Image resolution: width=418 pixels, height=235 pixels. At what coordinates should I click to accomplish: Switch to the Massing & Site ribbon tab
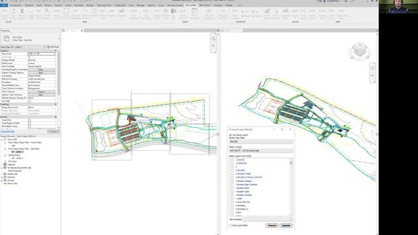point(104,5)
